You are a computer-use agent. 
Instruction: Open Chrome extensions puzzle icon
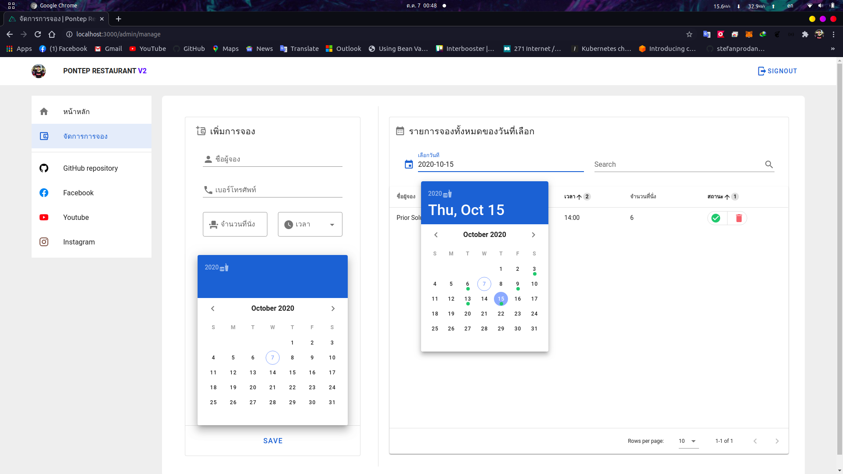click(x=805, y=34)
